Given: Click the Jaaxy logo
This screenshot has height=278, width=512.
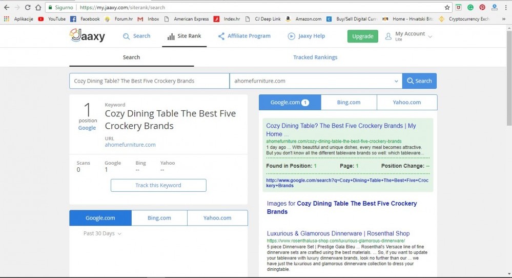Looking at the screenshot, I should pos(87,35).
